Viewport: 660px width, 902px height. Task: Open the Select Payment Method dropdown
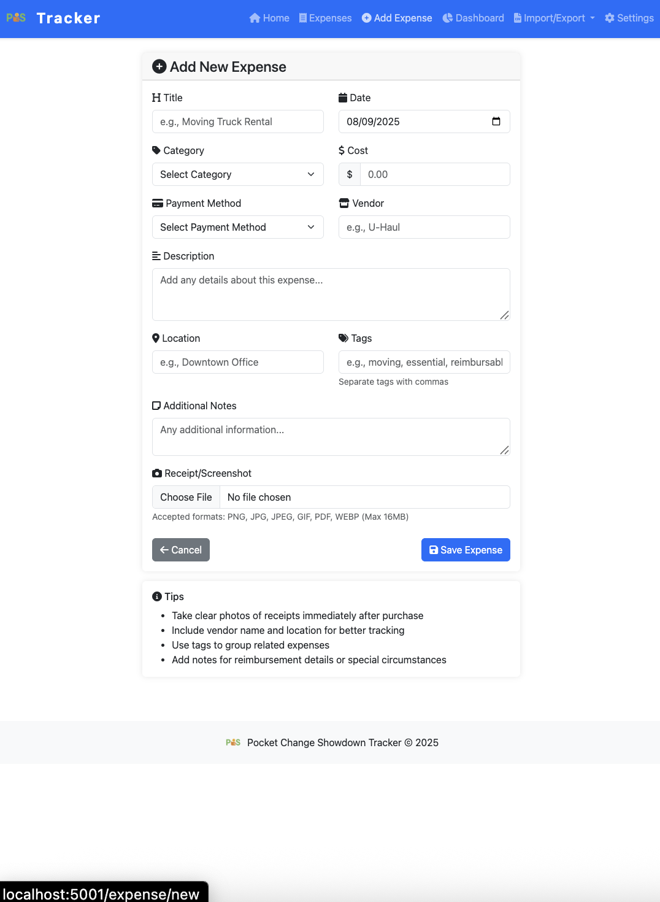tap(237, 227)
